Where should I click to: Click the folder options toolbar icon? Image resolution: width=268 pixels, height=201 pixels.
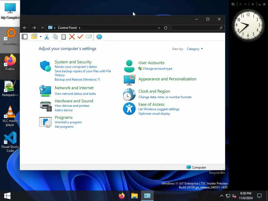(x=34, y=36)
